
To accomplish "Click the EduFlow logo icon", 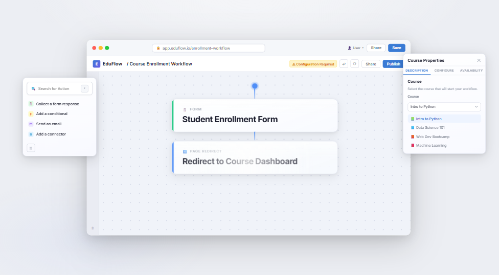I will (97, 64).
